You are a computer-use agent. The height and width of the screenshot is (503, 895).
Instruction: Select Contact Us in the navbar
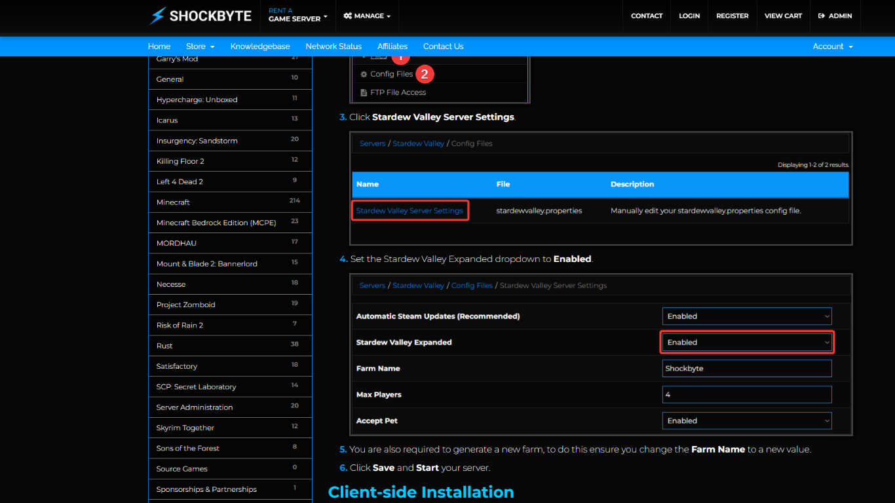click(x=443, y=47)
